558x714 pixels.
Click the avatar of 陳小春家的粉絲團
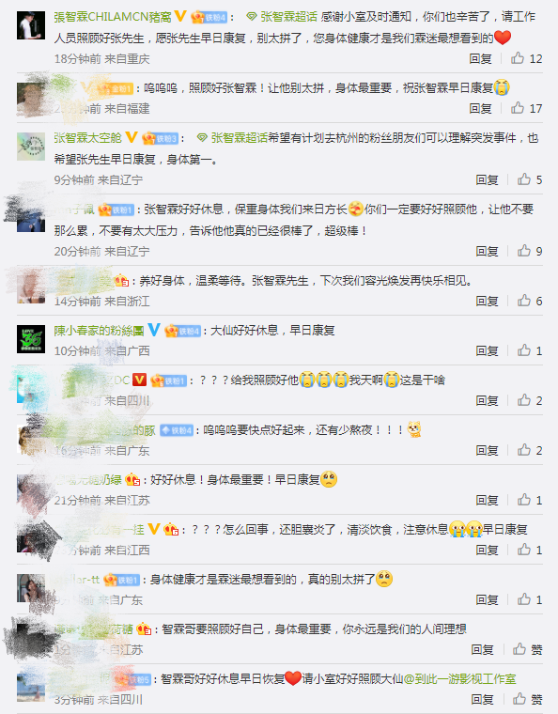tap(31, 339)
